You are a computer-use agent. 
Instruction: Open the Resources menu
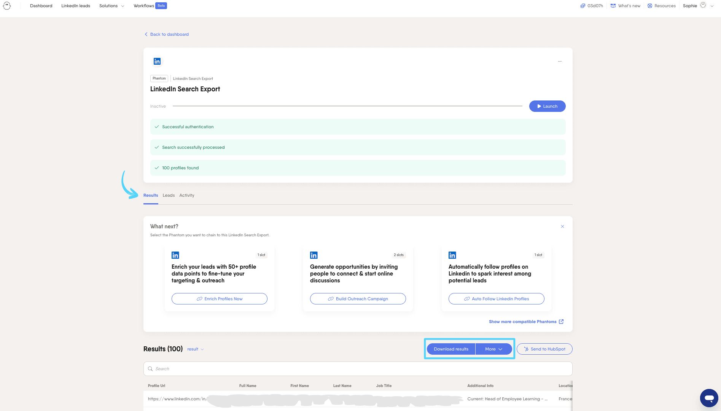[x=661, y=6]
